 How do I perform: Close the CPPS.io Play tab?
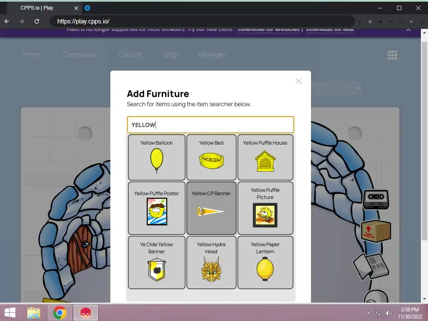coord(76,8)
